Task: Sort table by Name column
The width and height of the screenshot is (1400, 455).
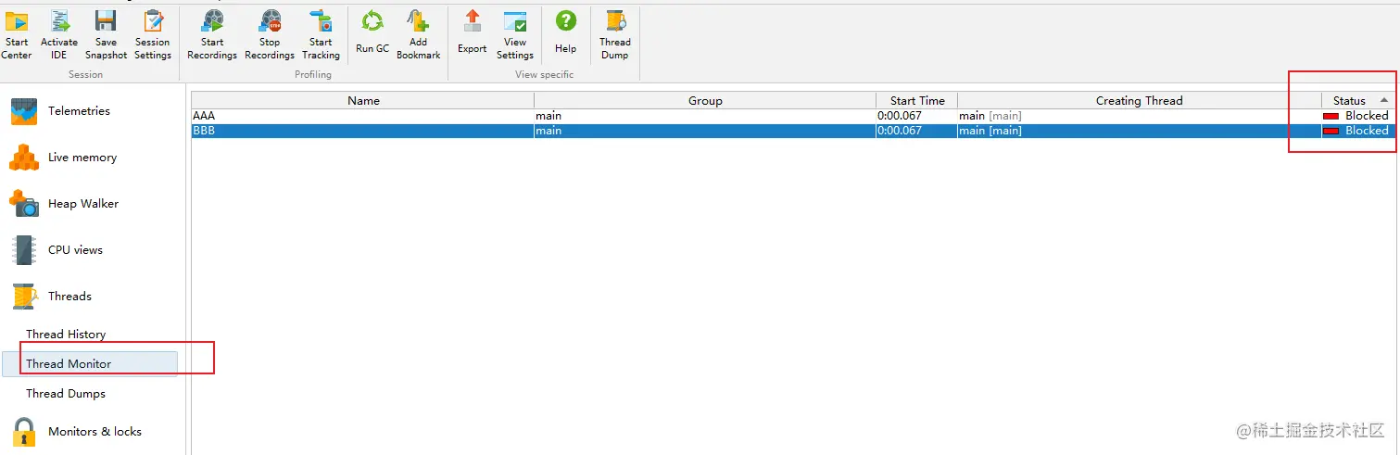Action: point(363,101)
